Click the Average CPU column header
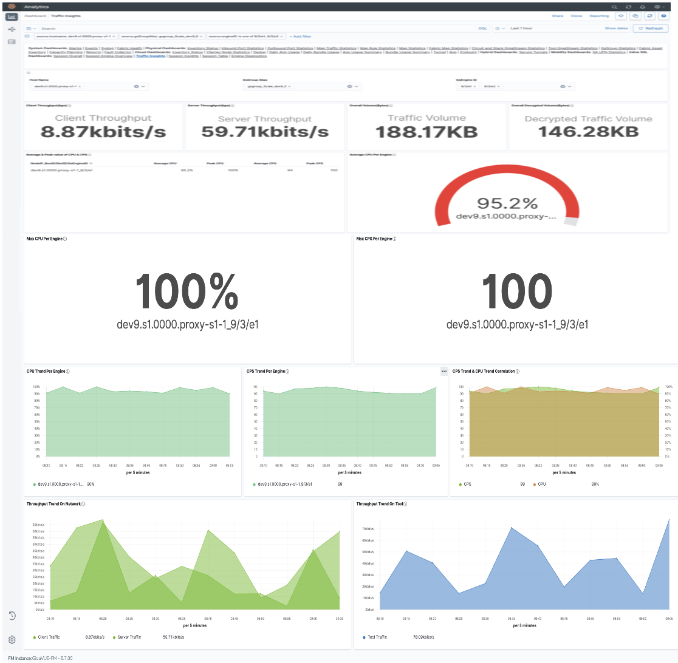The width and height of the screenshot is (678, 663). [165, 163]
